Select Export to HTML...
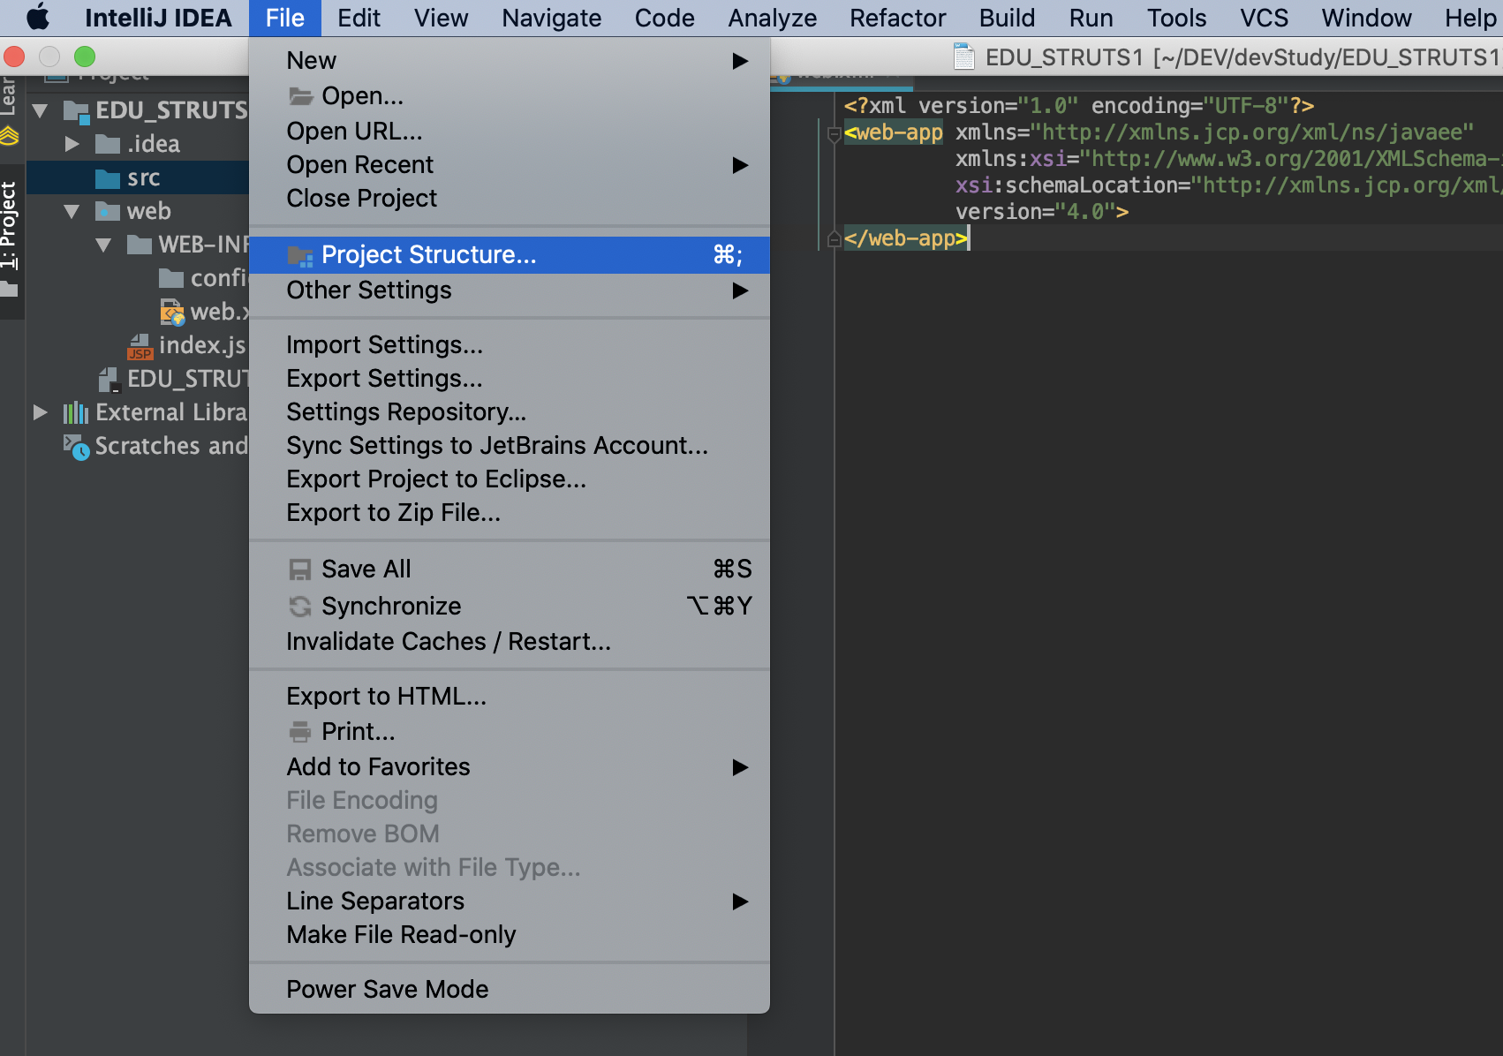The width and height of the screenshot is (1503, 1056). tap(510, 697)
